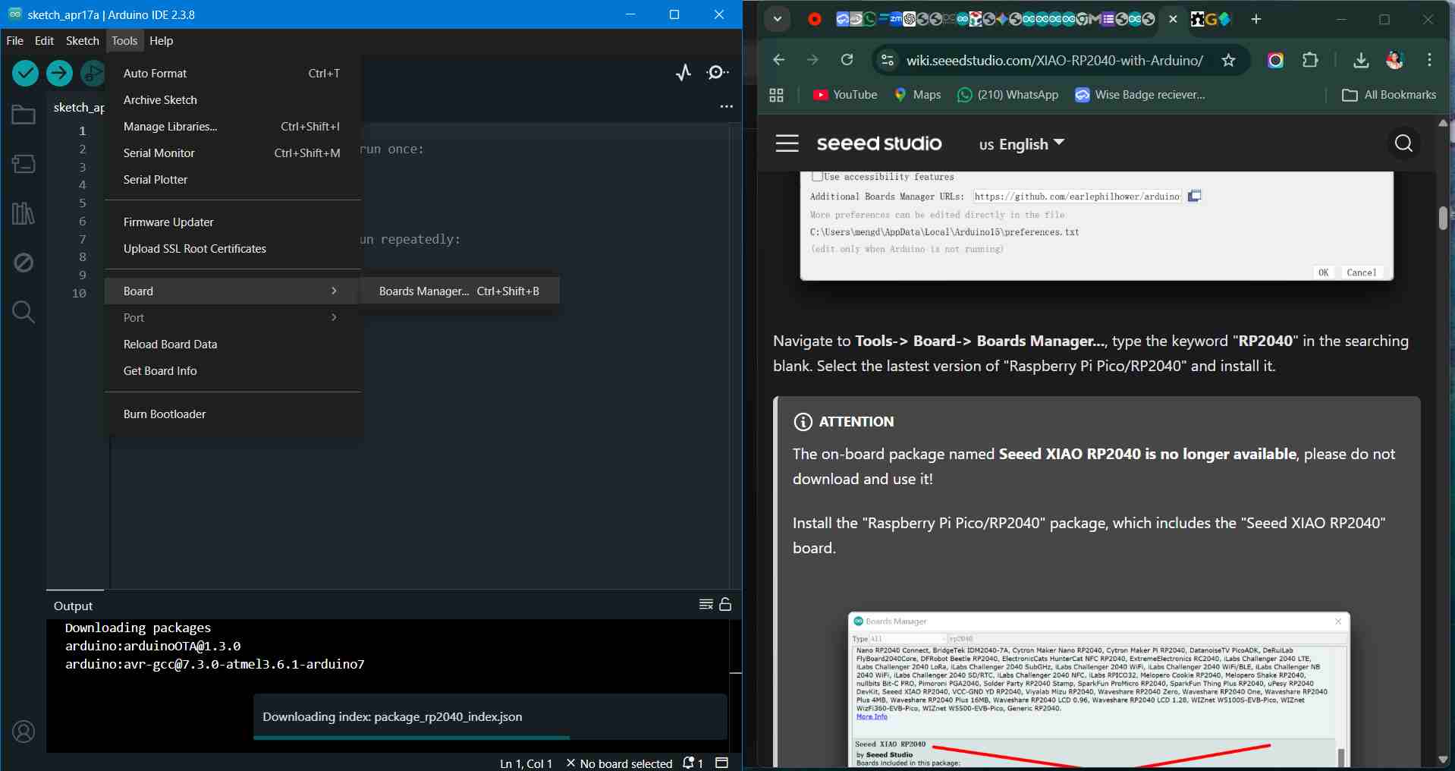Choose Auto Format from Tools menu

233,73
